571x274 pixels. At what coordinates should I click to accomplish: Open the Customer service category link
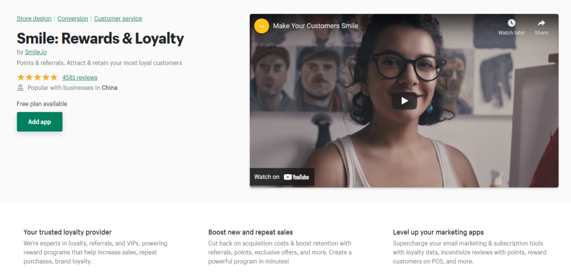click(118, 18)
